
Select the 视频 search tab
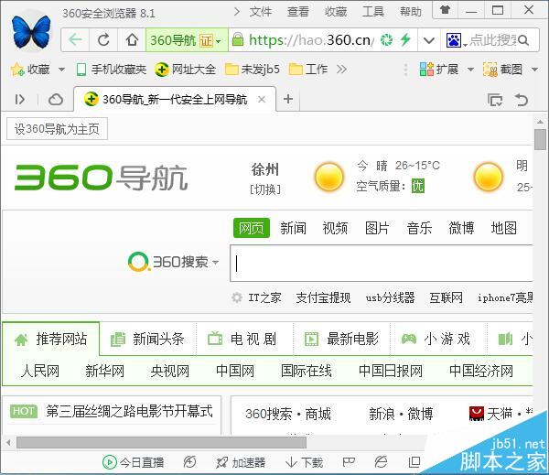(335, 229)
